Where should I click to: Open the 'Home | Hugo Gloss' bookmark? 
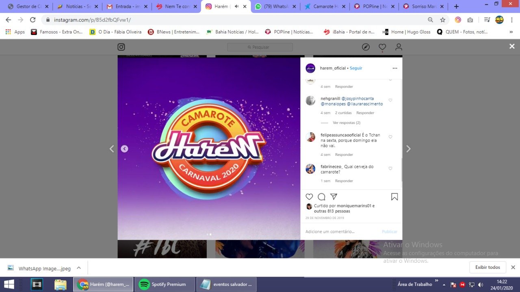[407, 32]
